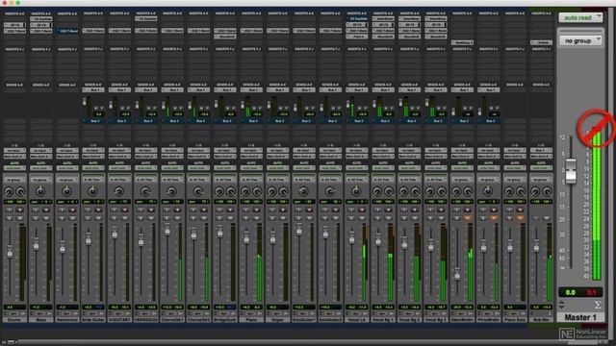Viewport: 616px width, 346px height.
Task: Mute the Drums track
Action: pos(19,218)
